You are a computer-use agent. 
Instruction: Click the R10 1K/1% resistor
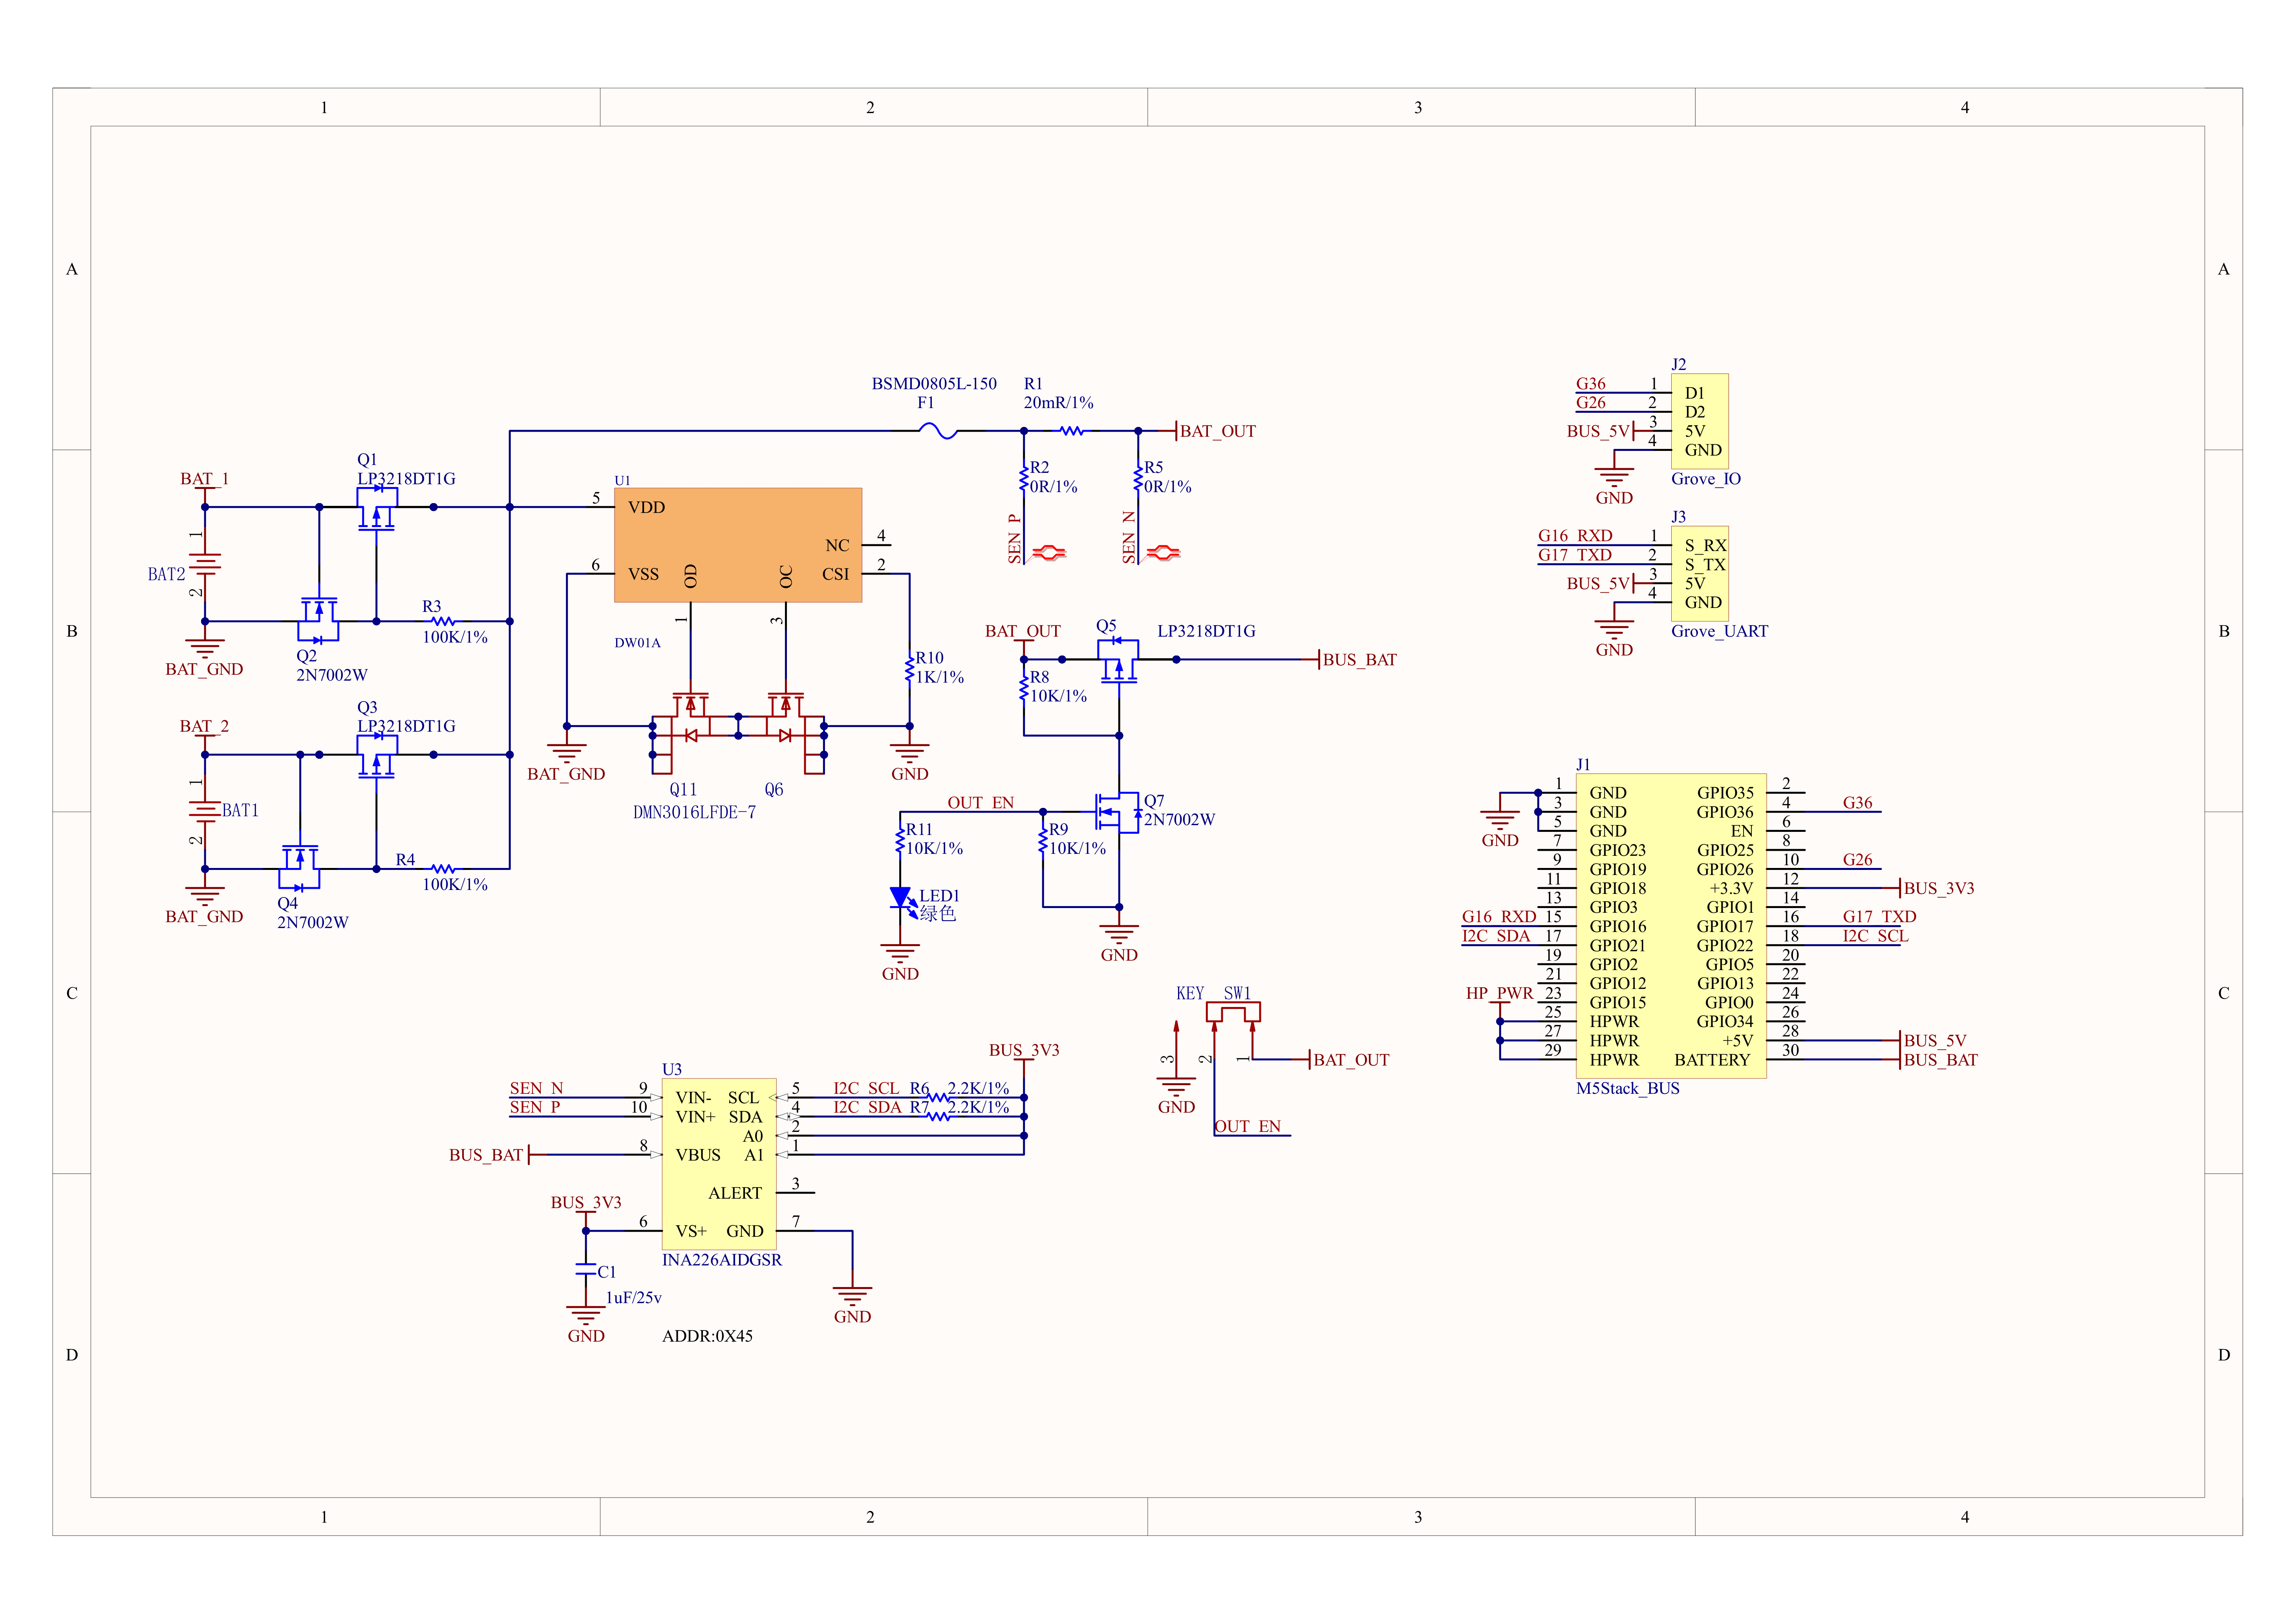coord(909,667)
